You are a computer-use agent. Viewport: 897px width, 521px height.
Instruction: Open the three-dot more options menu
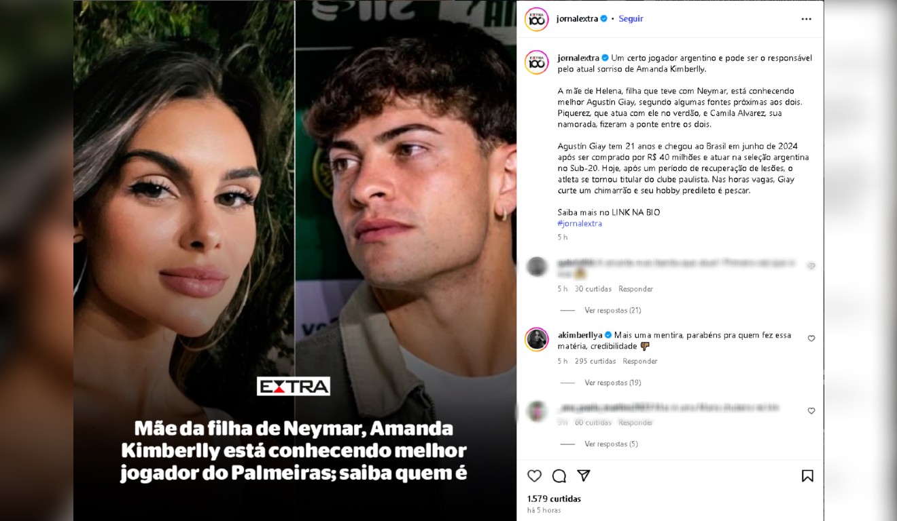[x=807, y=19]
